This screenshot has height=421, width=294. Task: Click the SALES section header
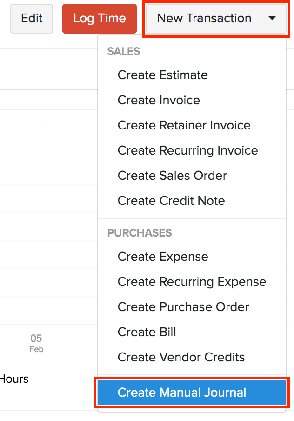124,51
